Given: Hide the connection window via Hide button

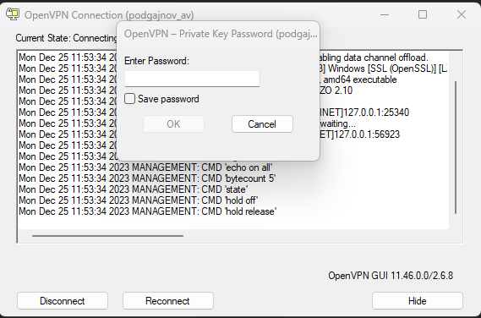Looking at the screenshot, I should tap(418, 301).
